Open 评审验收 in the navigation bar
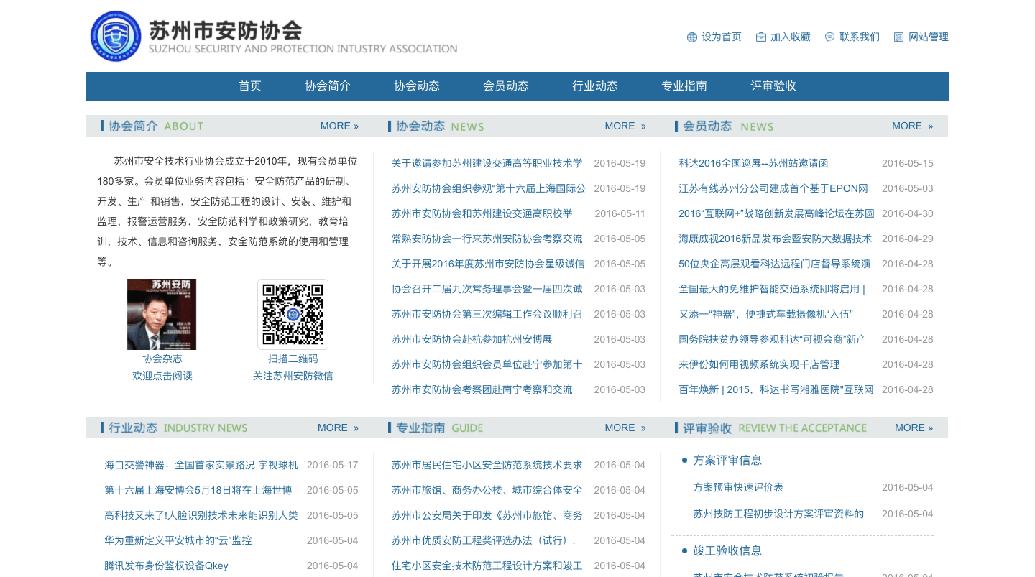The height and width of the screenshot is (577, 1035). tap(773, 86)
